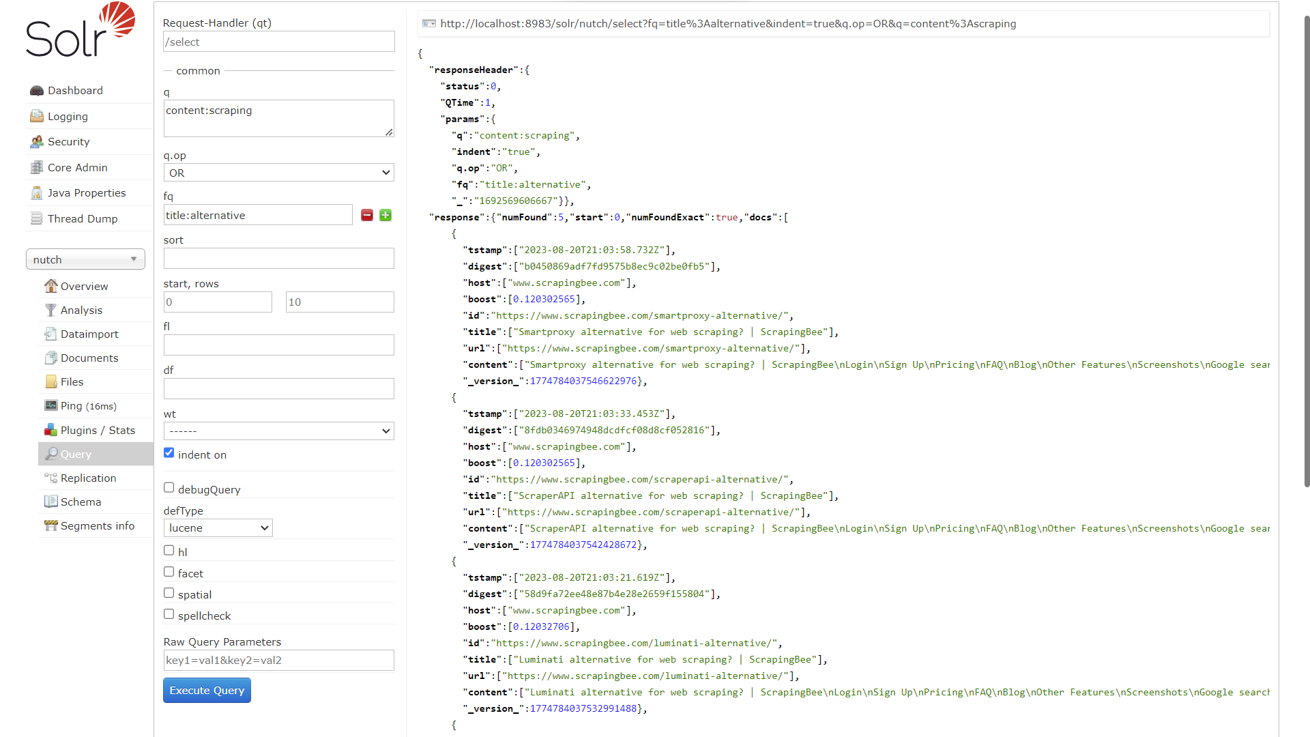Click the remove fq minus button
This screenshot has width=1310, height=737.
click(367, 215)
